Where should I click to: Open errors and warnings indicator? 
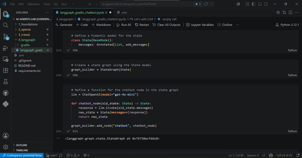[73, 155]
